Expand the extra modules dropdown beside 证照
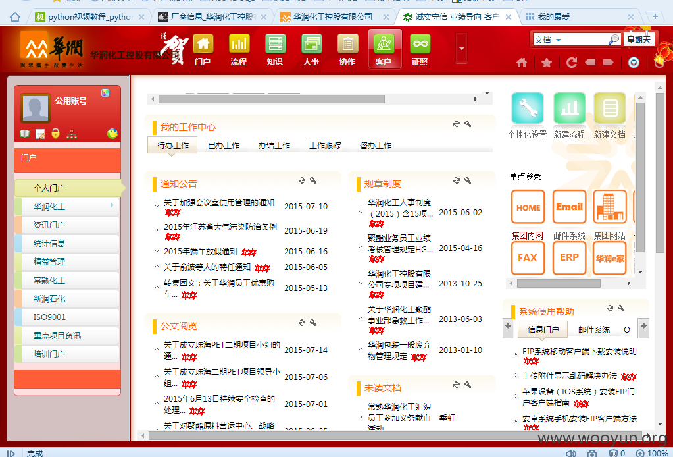 (x=461, y=49)
